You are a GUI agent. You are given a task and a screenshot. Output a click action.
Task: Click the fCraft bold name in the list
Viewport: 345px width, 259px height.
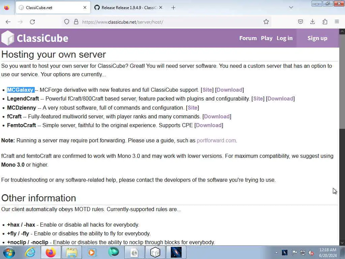[x=14, y=116]
